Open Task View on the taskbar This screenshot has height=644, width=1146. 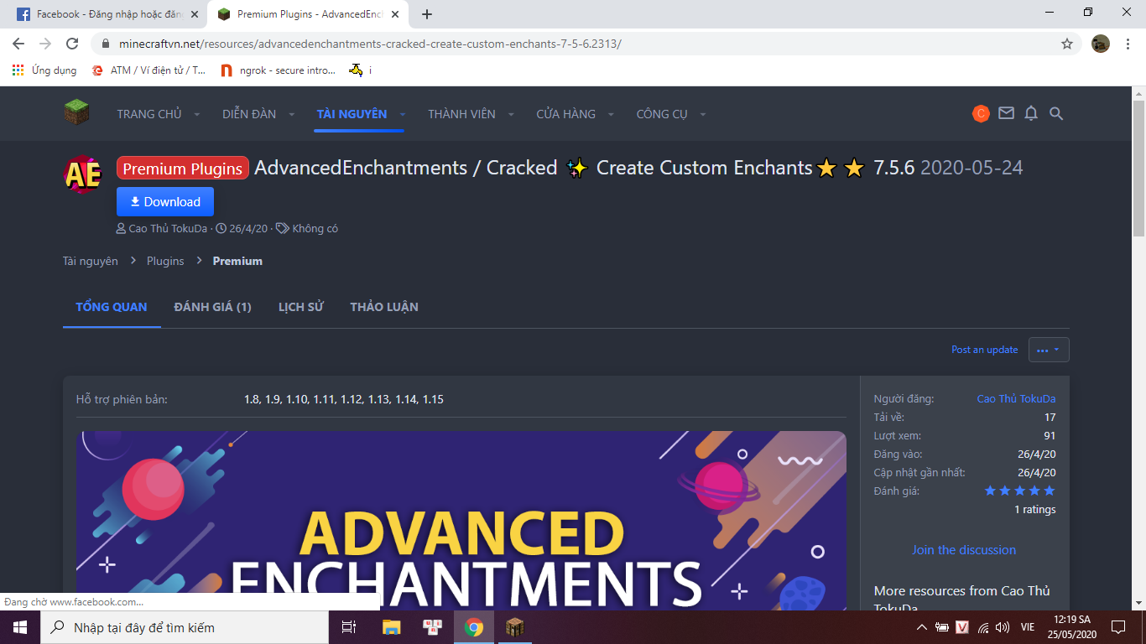(350, 627)
